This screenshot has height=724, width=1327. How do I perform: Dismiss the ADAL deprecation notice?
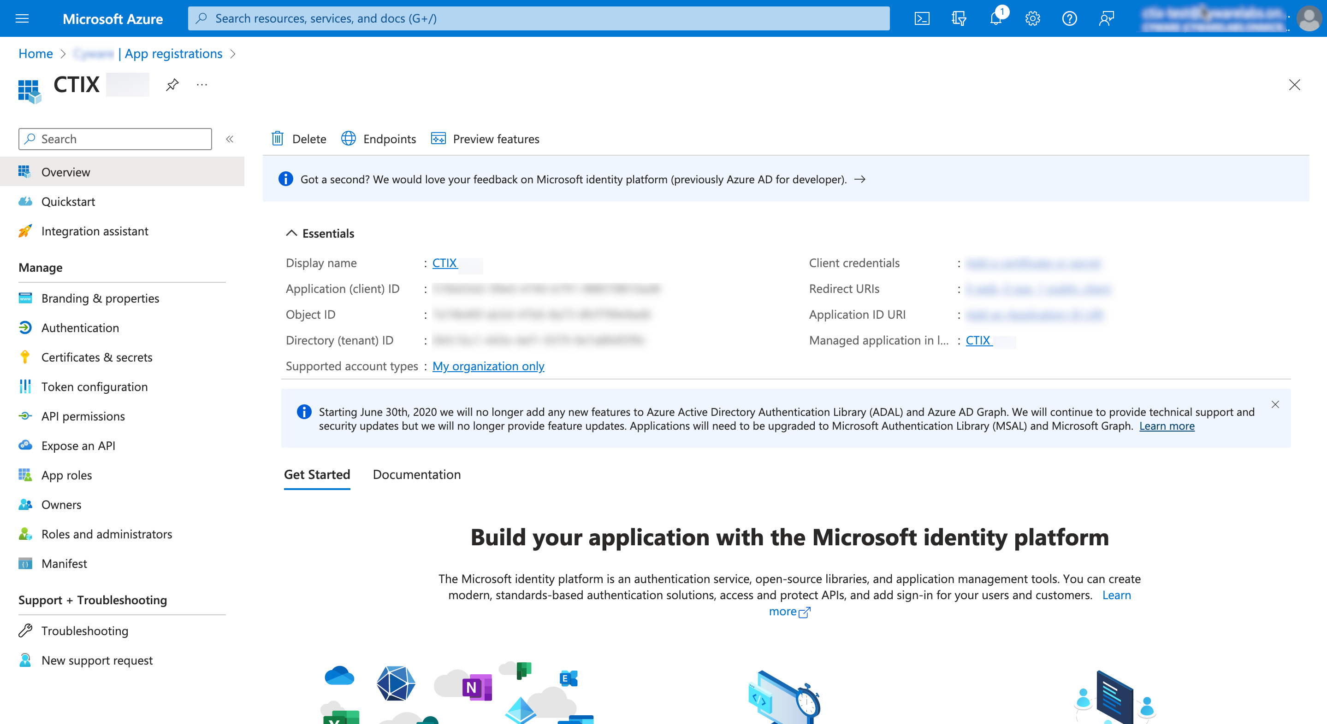point(1275,404)
